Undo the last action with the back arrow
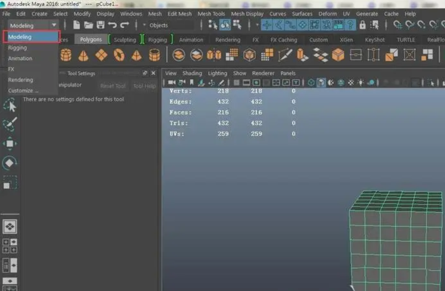Screen dimensions: 445x291 point(112,25)
